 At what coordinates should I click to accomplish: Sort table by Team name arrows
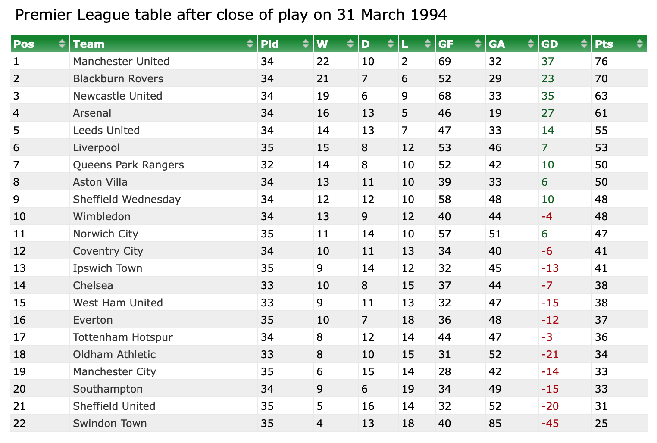pyautogui.click(x=250, y=44)
